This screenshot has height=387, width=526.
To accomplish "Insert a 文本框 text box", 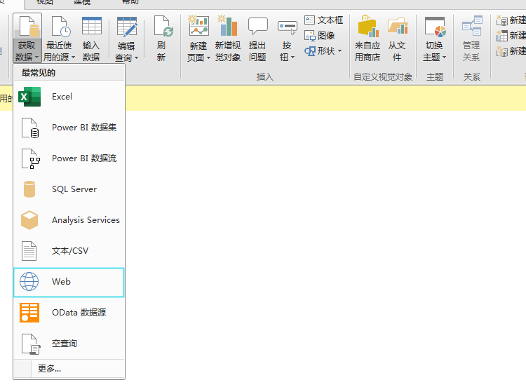I will tap(324, 20).
